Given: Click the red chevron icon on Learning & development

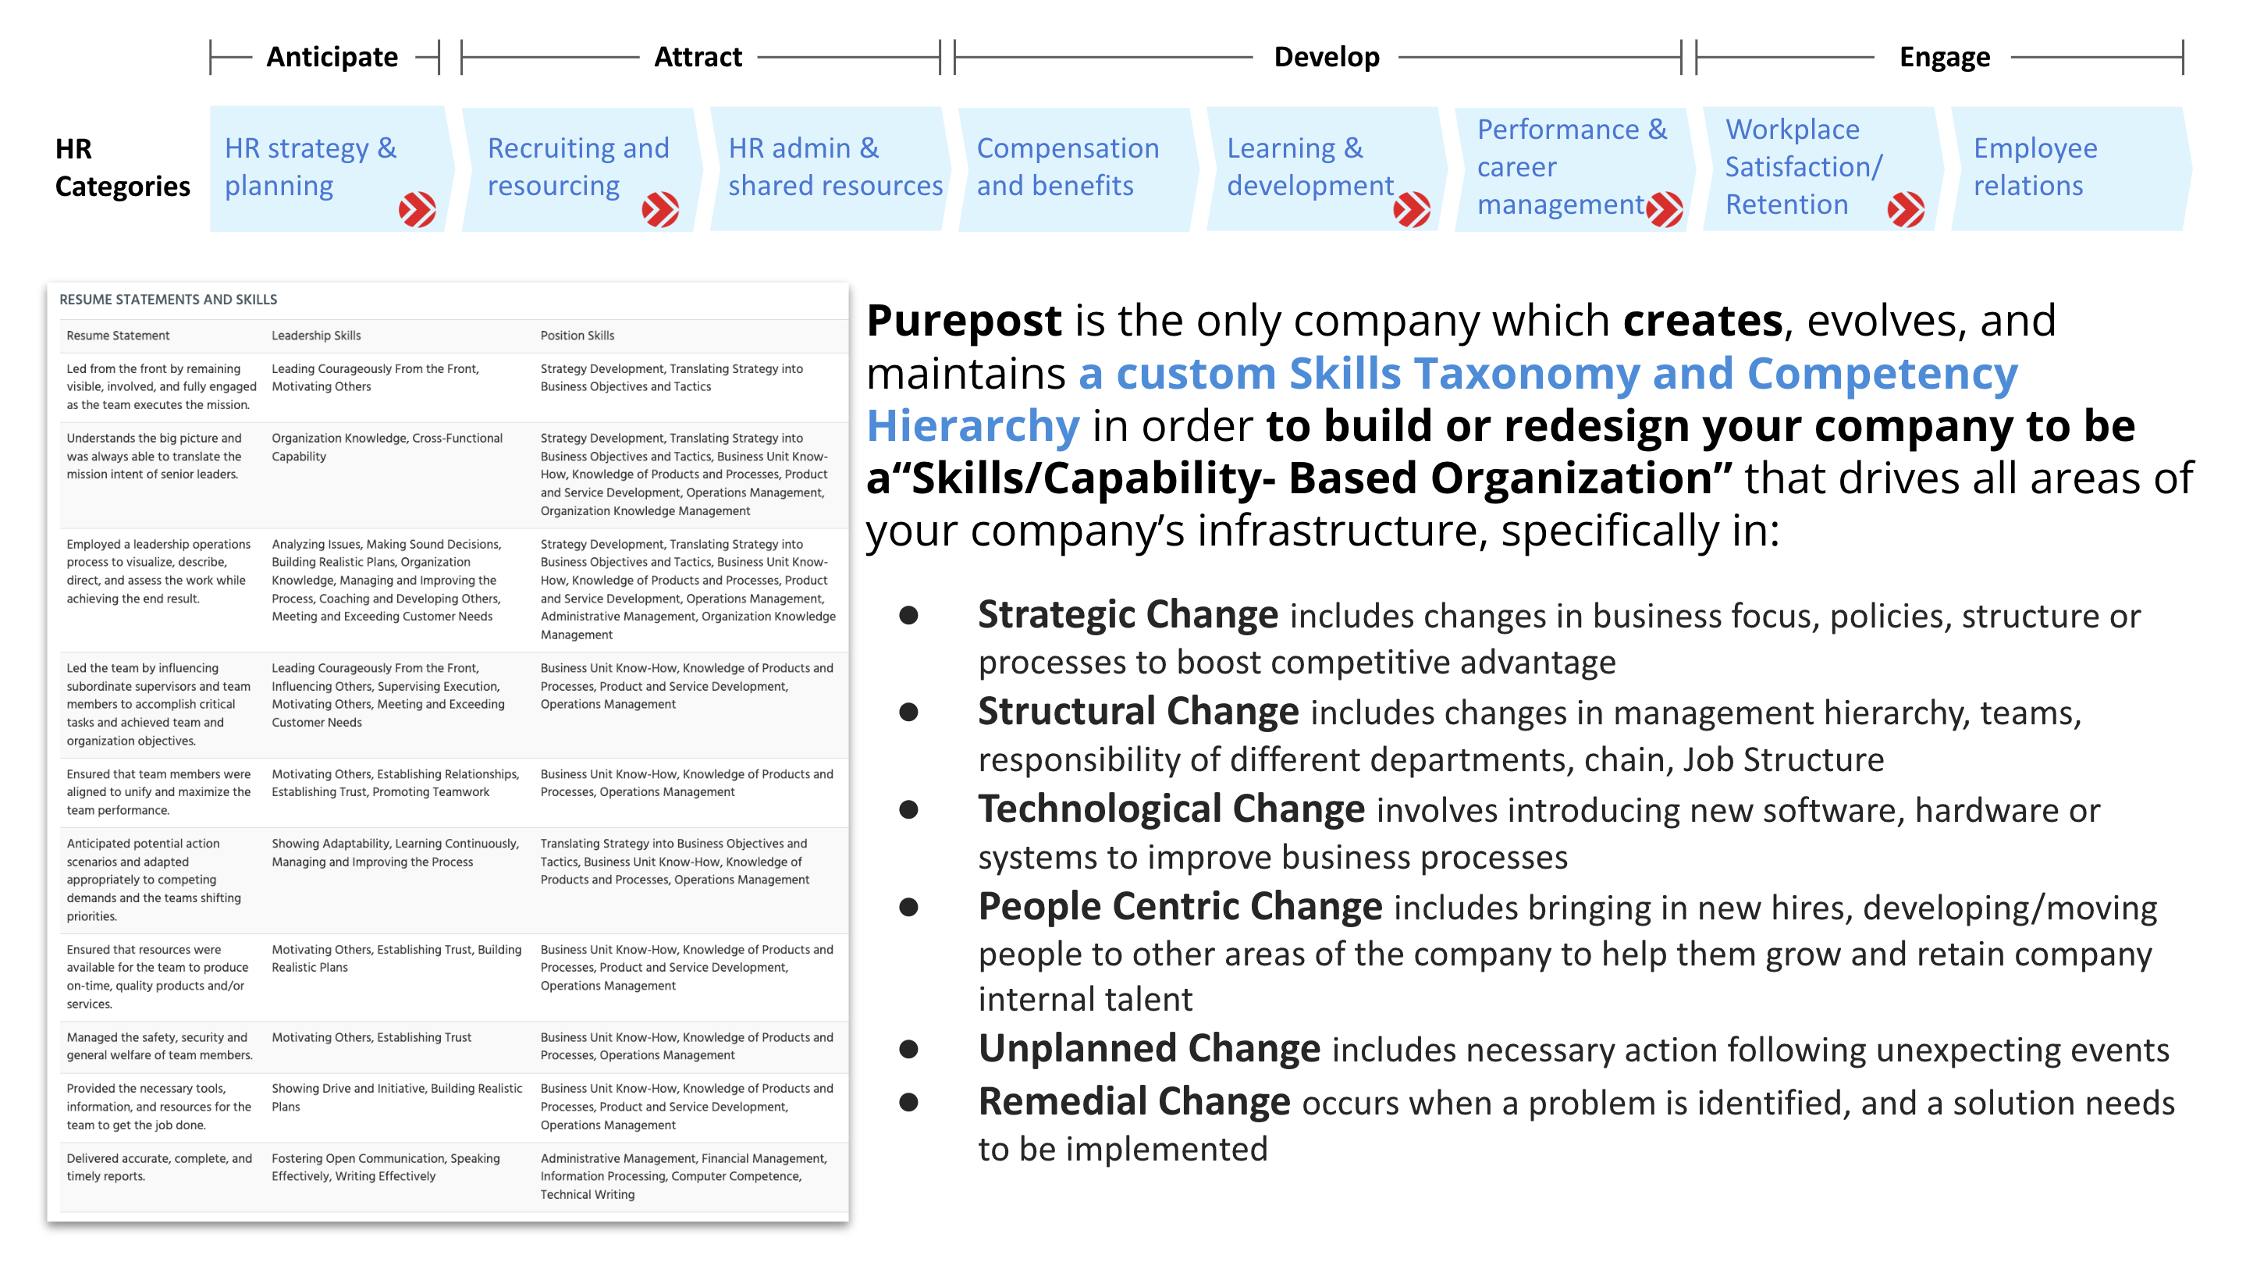Looking at the screenshot, I should pyautogui.click(x=1412, y=209).
